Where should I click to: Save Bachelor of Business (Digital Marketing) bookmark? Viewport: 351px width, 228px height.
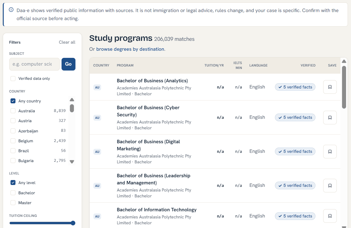pos(330,152)
